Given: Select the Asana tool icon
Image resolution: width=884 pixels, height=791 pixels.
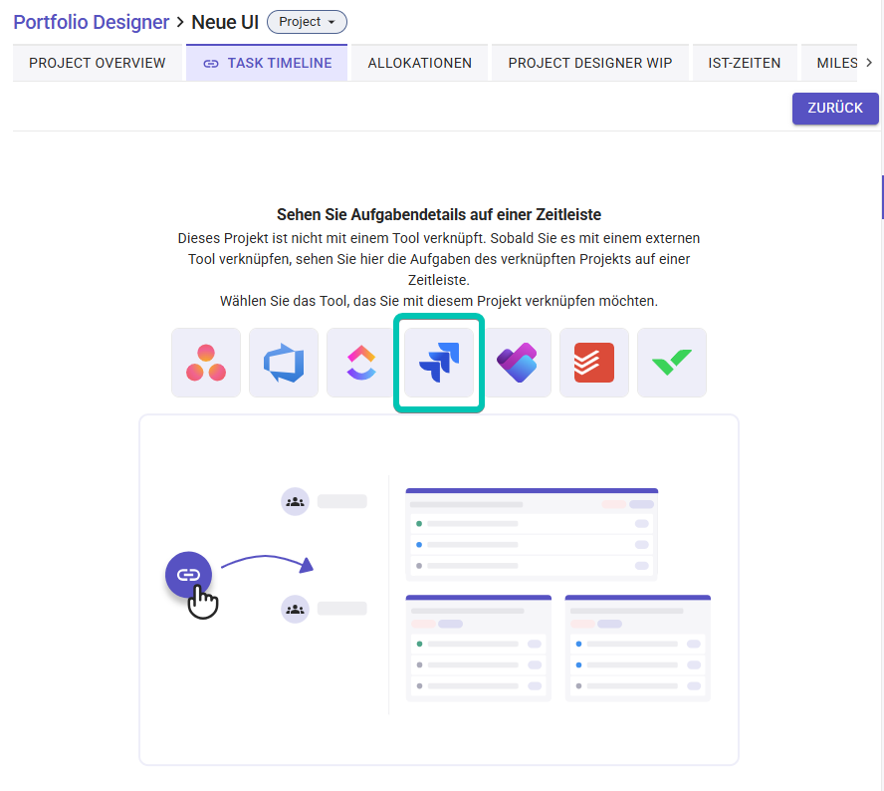Looking at the screenshot, I should [206, 363].
